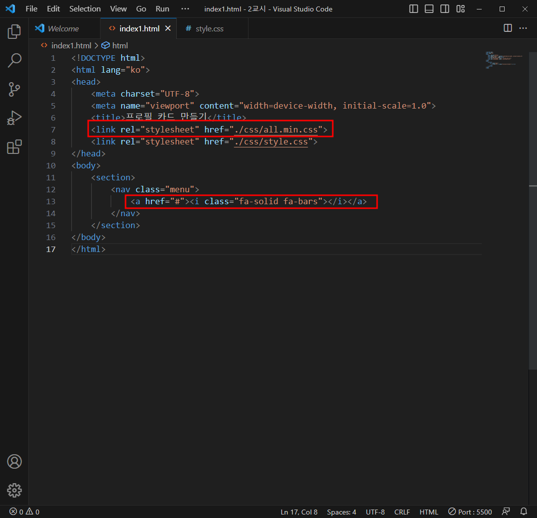Click the fa-solid fa-bars class text
The height and width of the screenshot is (518, 537).
(x=278, y=201)
